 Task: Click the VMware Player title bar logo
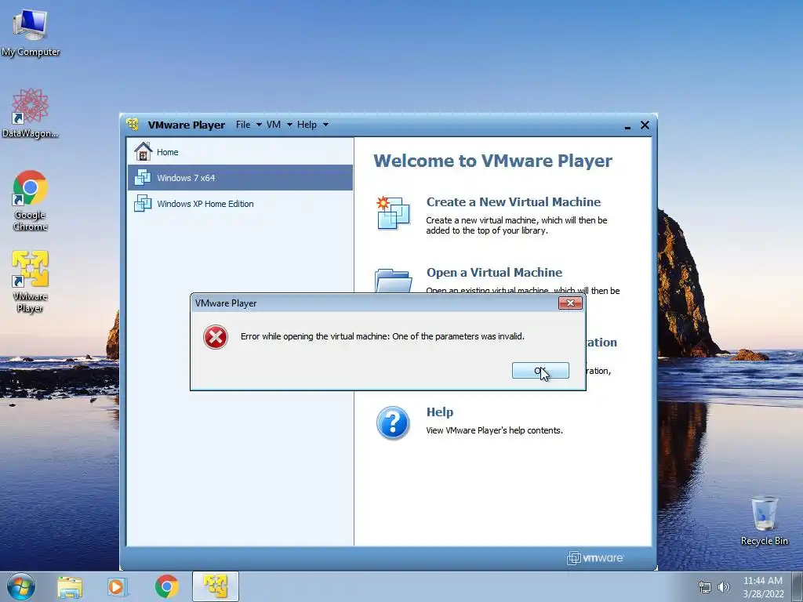pyautogui.click(x=133, y=125)
